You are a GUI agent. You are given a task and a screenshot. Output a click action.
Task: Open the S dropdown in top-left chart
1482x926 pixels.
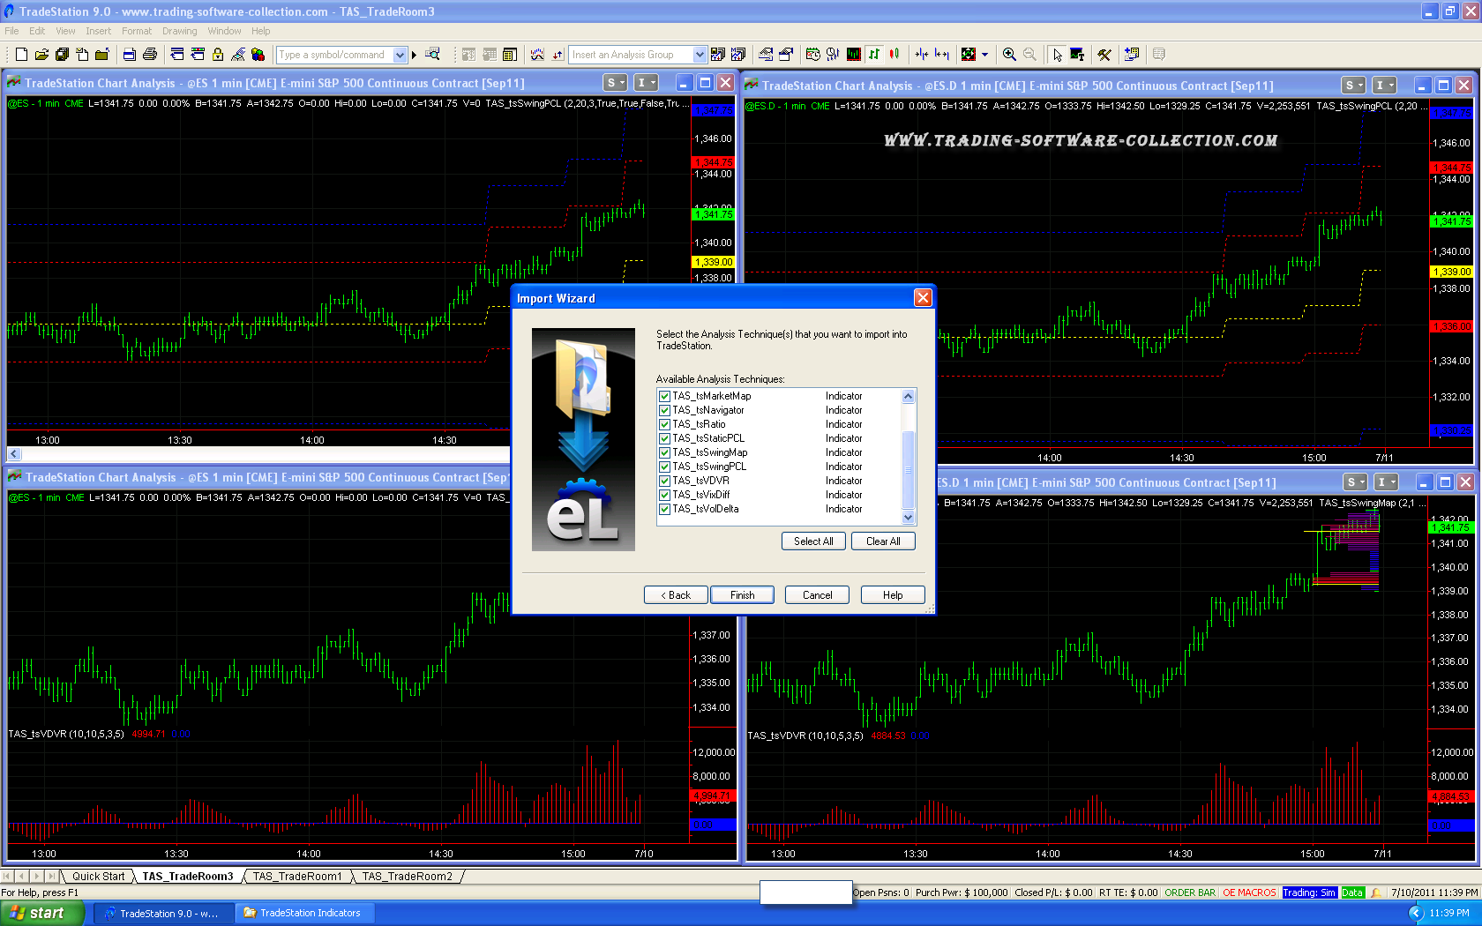615,83
